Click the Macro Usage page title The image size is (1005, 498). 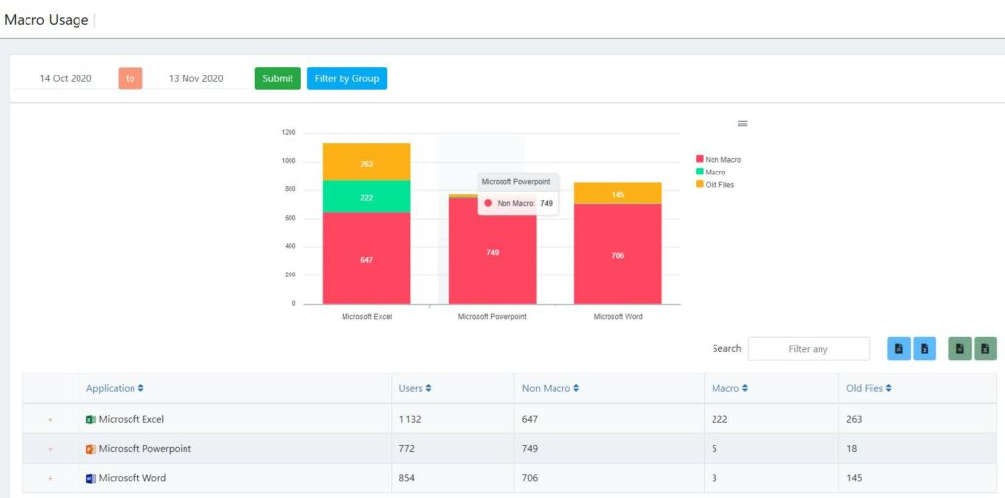tap(46, 20)
